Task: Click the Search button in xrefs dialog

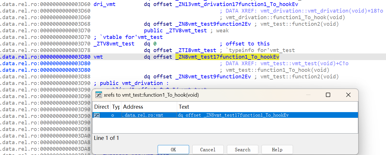Action: [242, 150]
